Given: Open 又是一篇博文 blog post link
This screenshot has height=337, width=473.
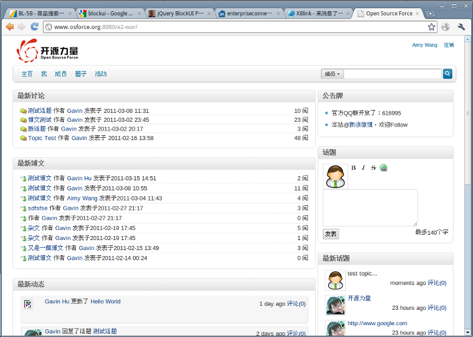Looking at the screenshot, I should click(46, 248).
